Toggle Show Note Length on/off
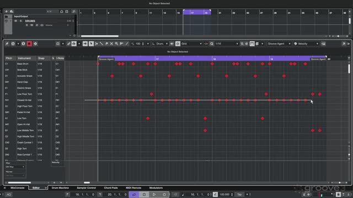353x198 pixels. (x=252, y=43)
